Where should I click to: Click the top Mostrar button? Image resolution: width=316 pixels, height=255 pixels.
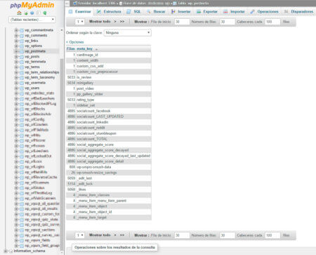click(x=141, y=22)
